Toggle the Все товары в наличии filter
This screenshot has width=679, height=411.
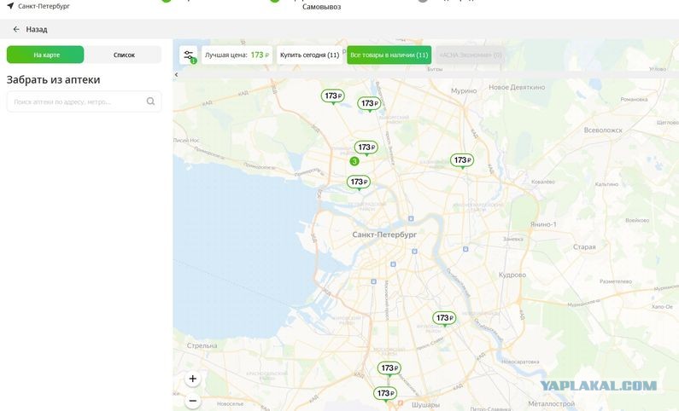click(389, 55)
